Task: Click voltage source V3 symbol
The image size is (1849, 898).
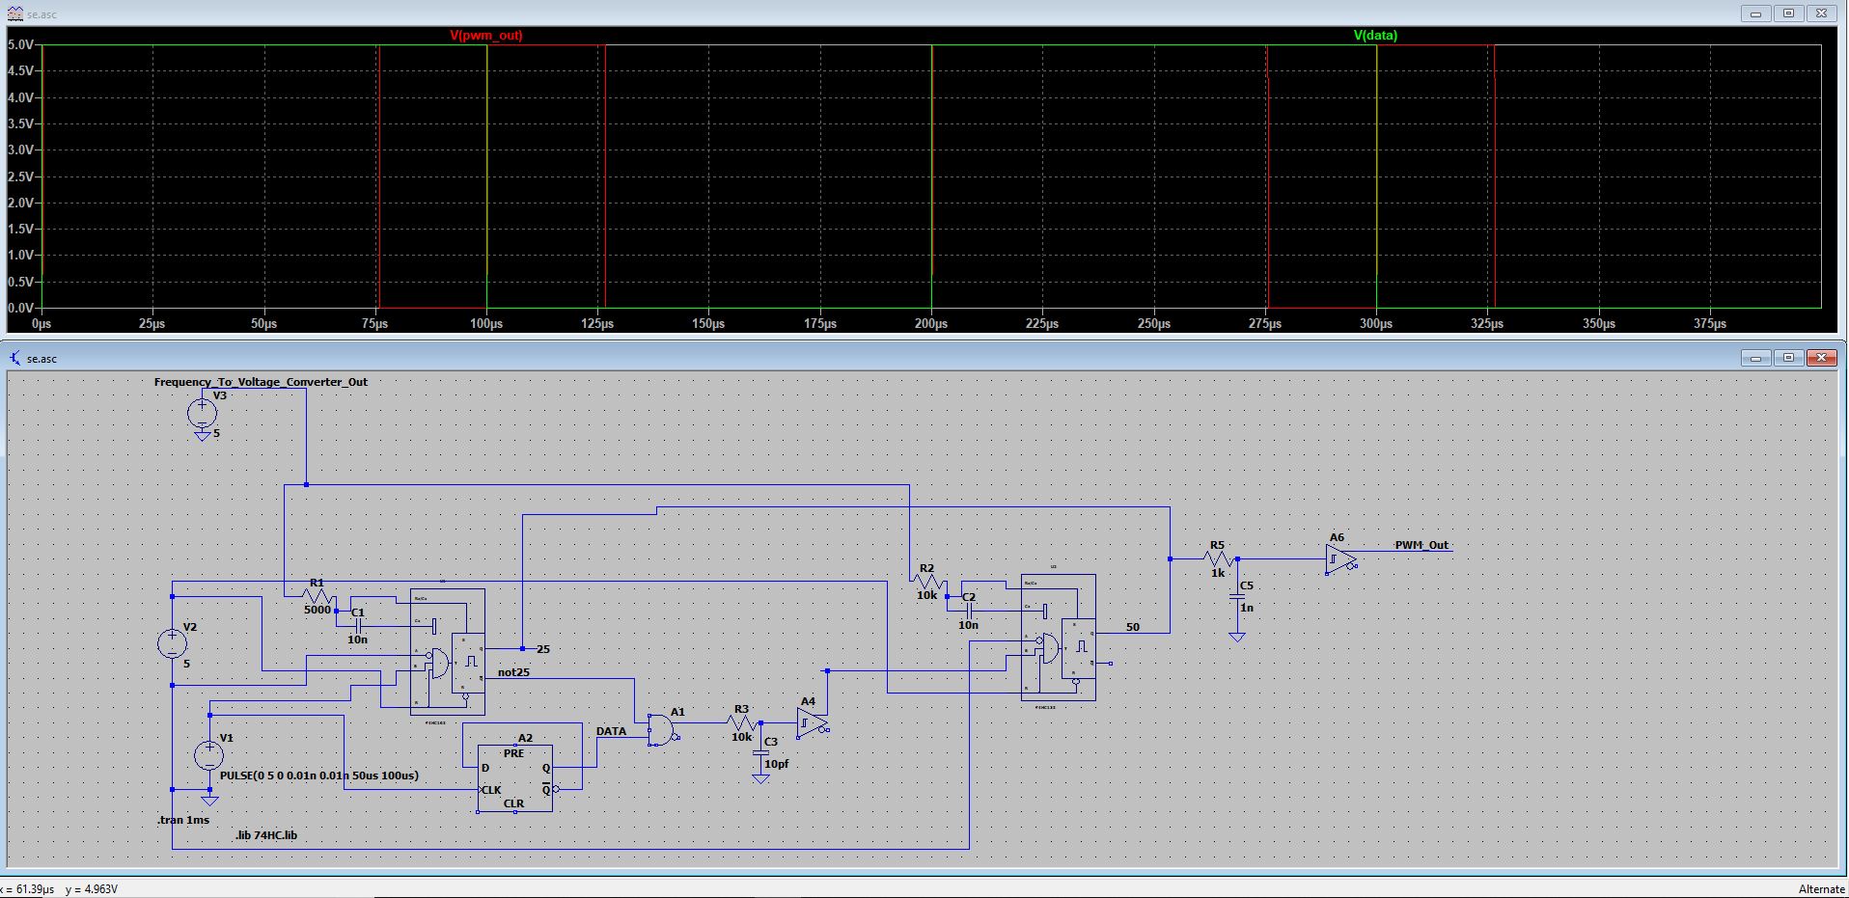Action: point(202,414)
